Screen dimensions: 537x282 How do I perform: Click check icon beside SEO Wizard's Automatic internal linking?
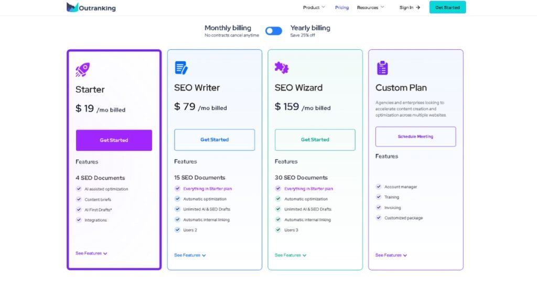[278, 220]
